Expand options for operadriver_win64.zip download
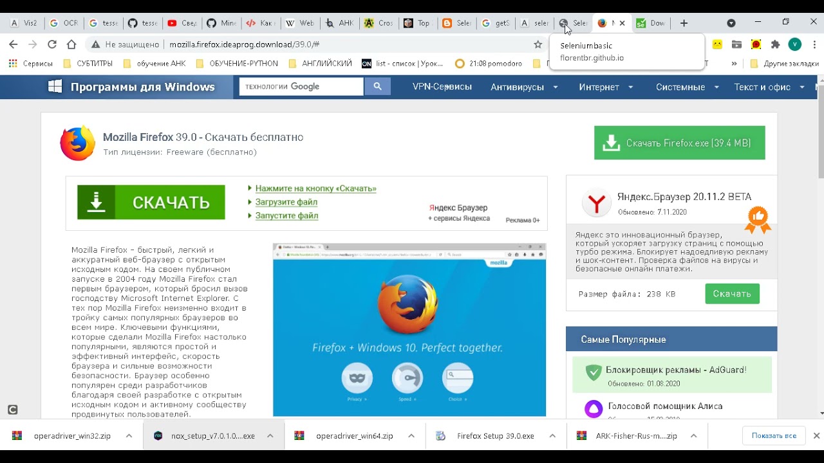Viewport: 824px width, 463px height. (411, 436)
